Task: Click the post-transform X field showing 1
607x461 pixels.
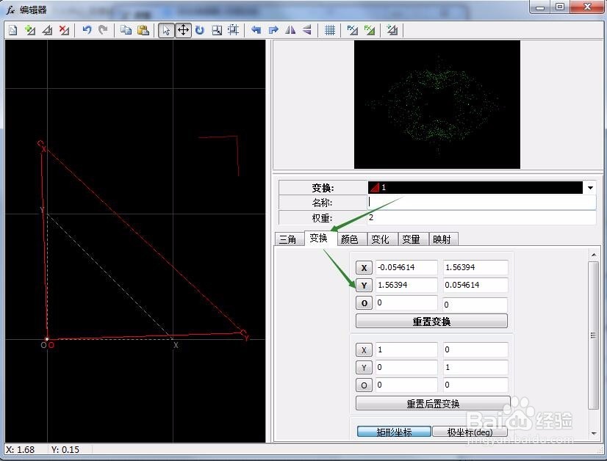Action: [406, 349]
